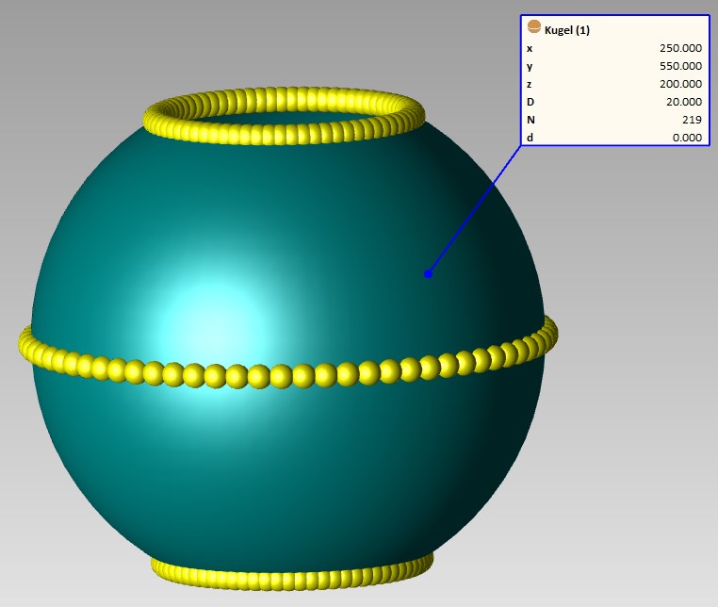This screenshot has width=718, height=607.
Task: Click the x parameter label
Action: click(x=530, y=48)
